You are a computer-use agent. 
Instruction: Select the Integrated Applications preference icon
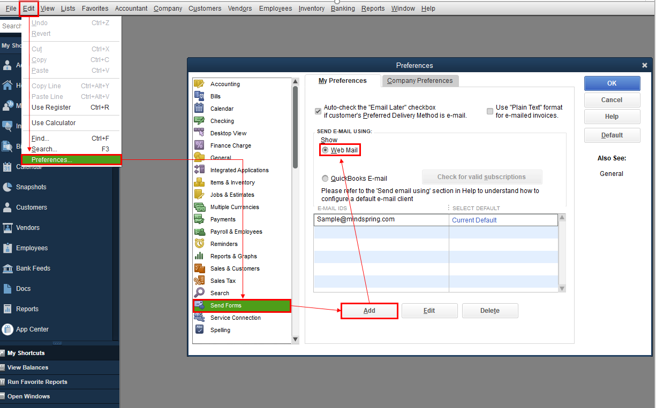[x=199, y=170]
